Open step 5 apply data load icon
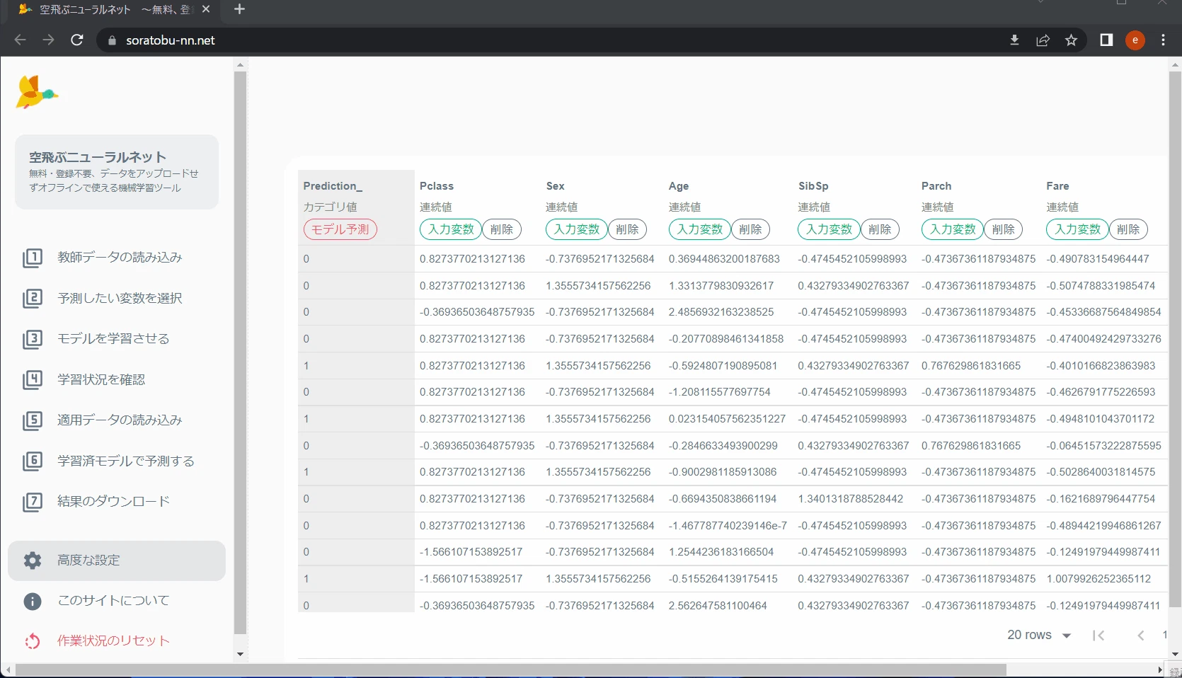 pyautogui.click(x=33, y=420)
